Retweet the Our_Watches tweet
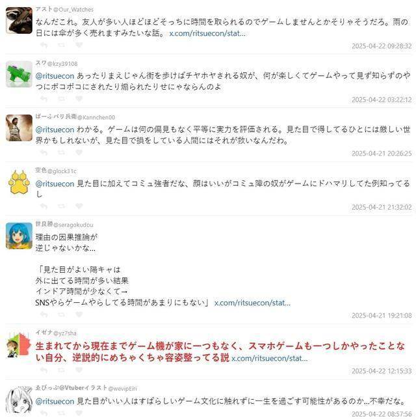The height and width of the screenshot is (420, 416). (x=61, y=45)
